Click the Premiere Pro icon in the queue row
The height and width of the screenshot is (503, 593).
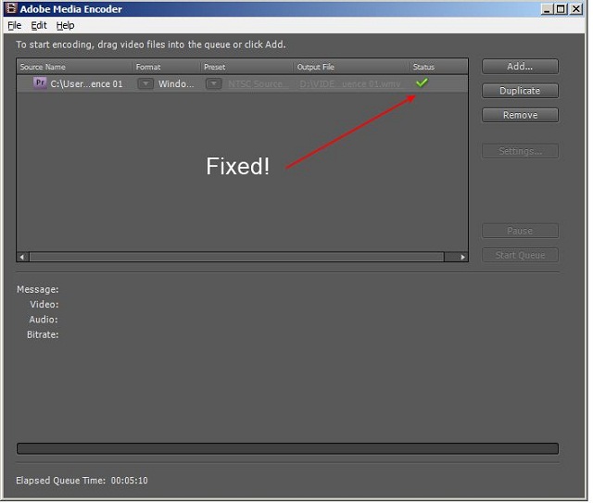click(x=40, y=82)
